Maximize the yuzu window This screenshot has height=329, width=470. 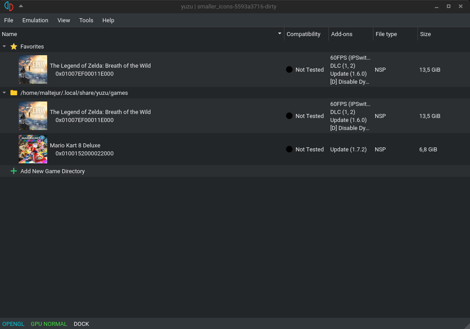point(449,6)
